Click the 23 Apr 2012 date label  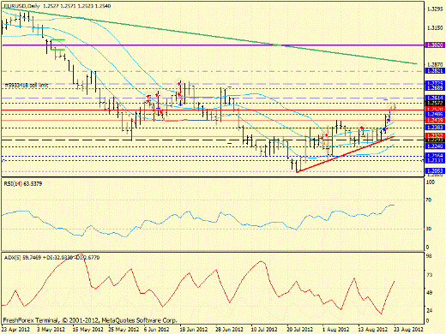[x=15, y=330]
